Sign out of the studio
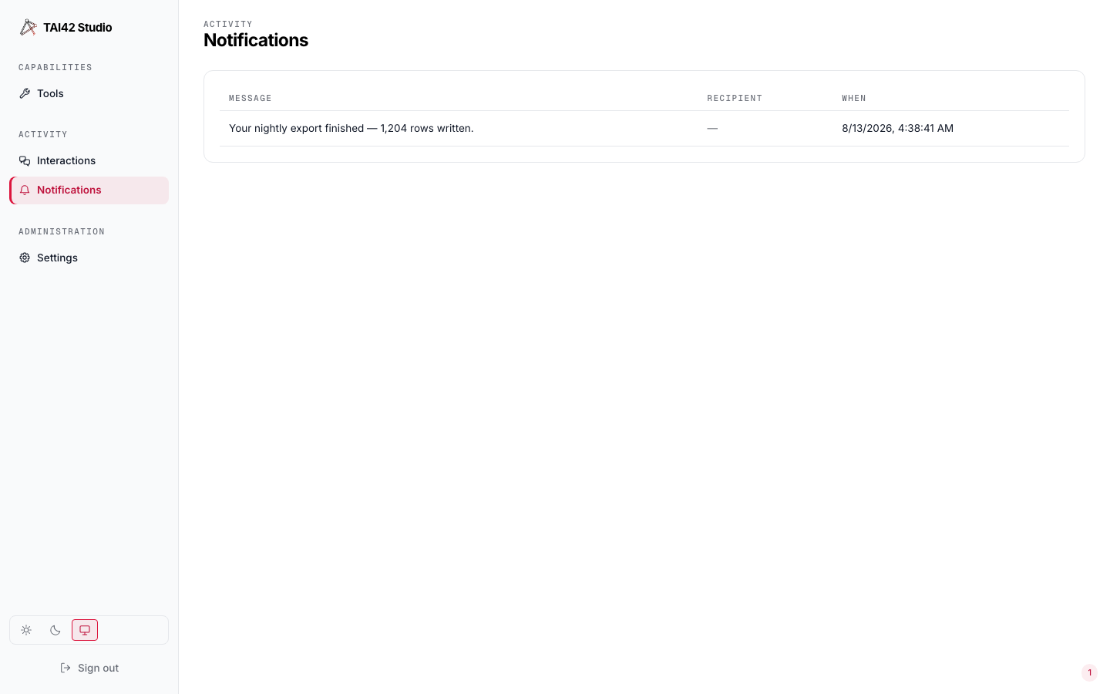 (x=89, y=668)
